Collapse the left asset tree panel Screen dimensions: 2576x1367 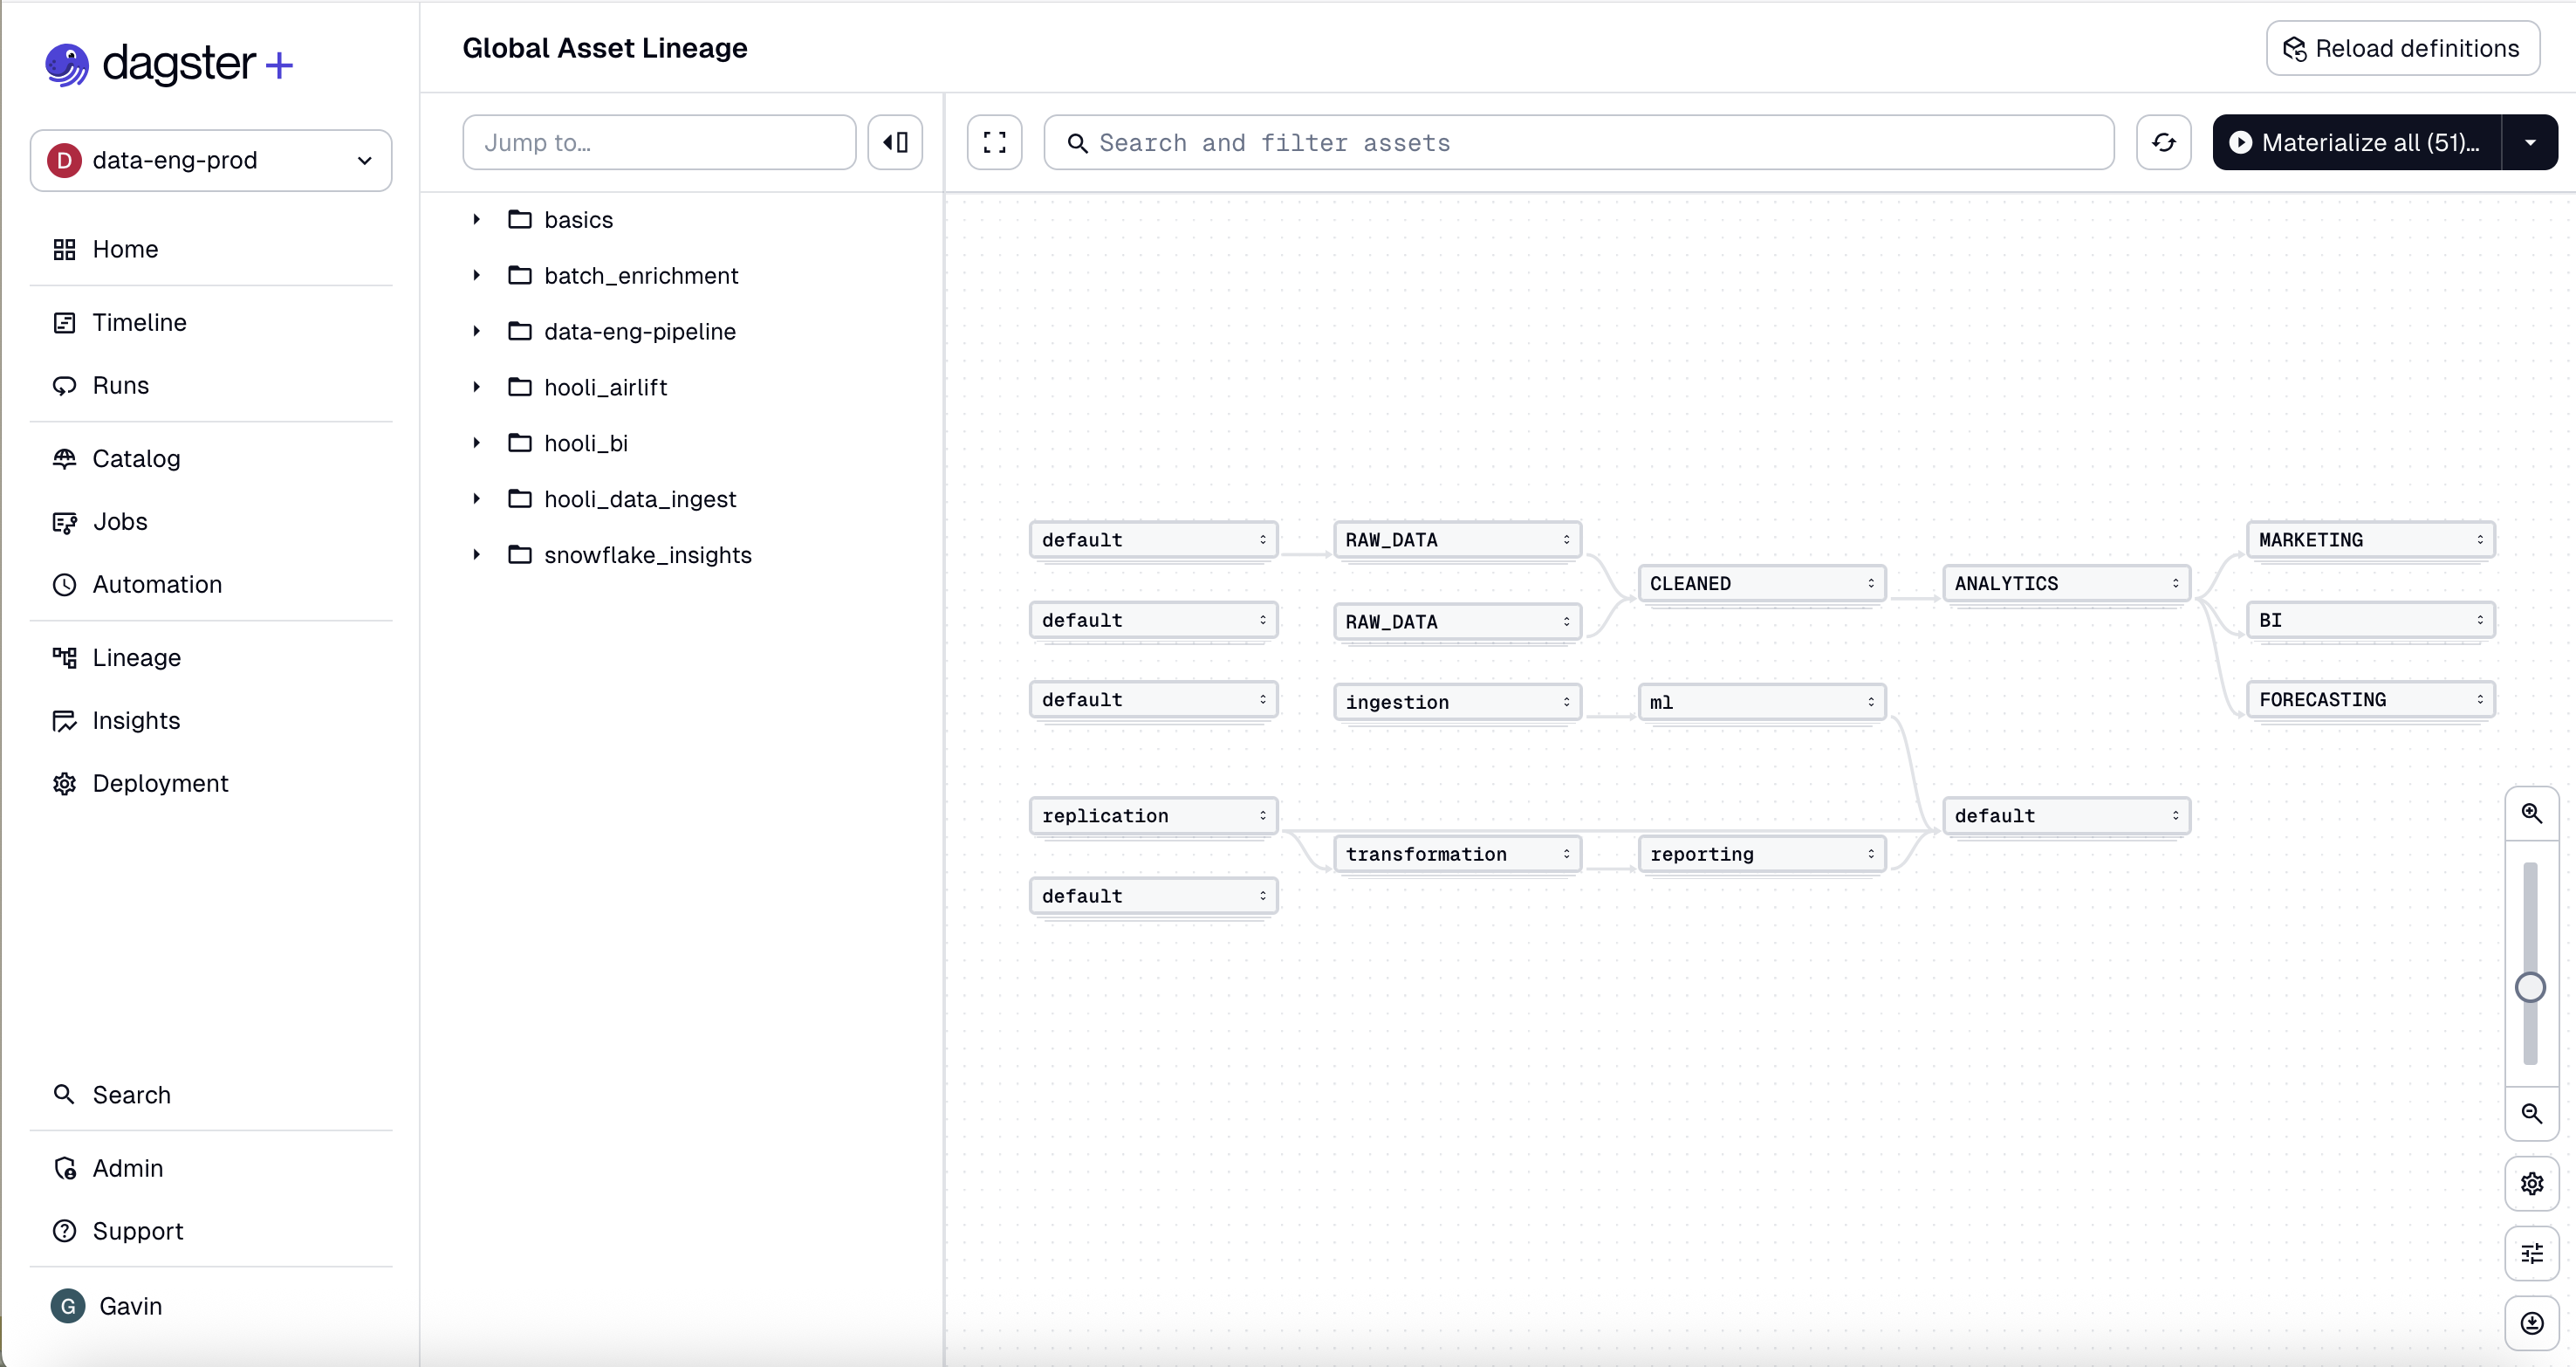895,142
